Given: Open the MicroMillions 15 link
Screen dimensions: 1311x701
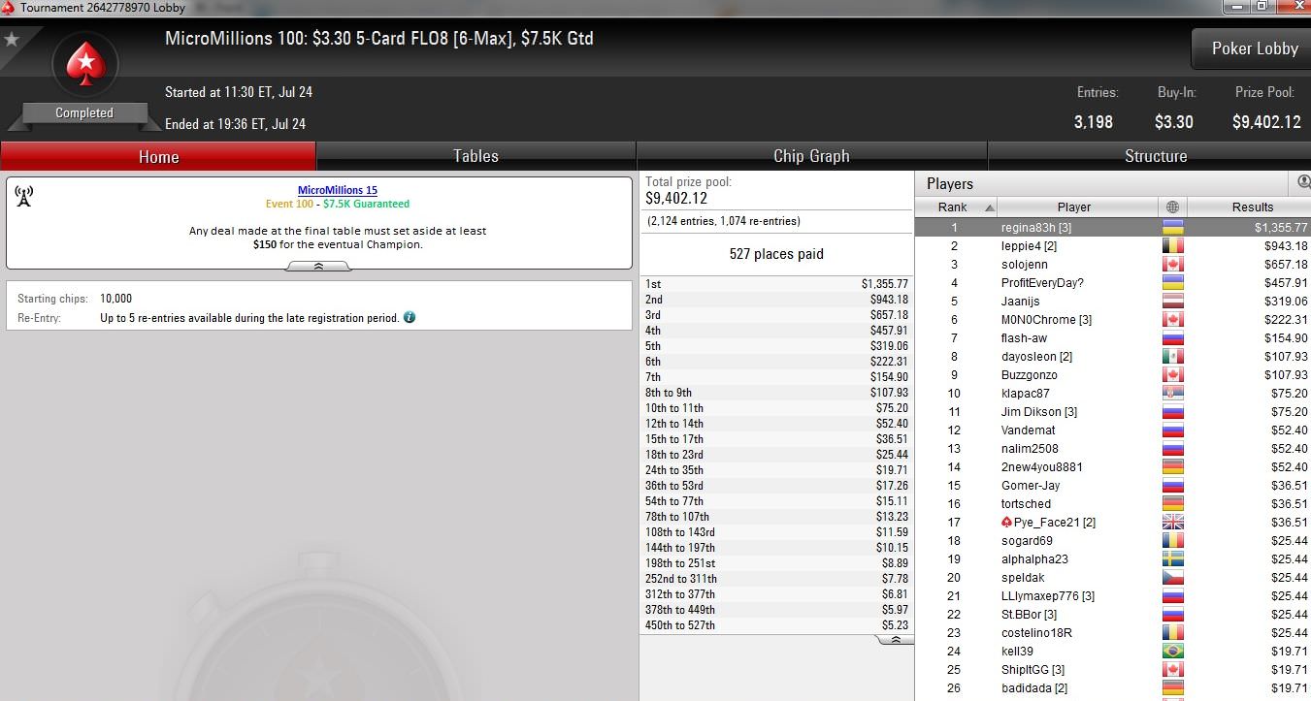Looking at the screenshot, I should (x=338, y=190).
